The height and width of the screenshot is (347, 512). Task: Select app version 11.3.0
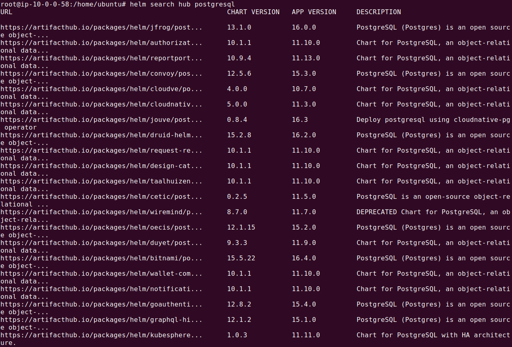click(x=304, y=104)
